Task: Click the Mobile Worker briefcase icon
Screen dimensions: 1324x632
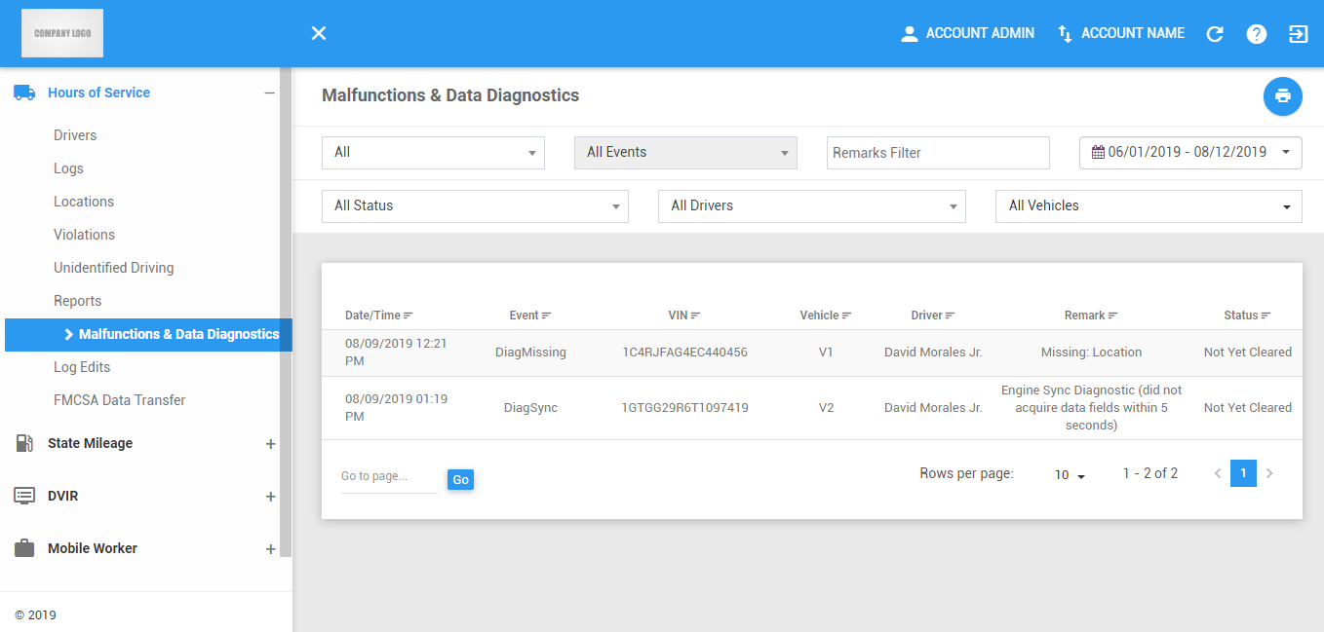Action: tap(24, 548)
